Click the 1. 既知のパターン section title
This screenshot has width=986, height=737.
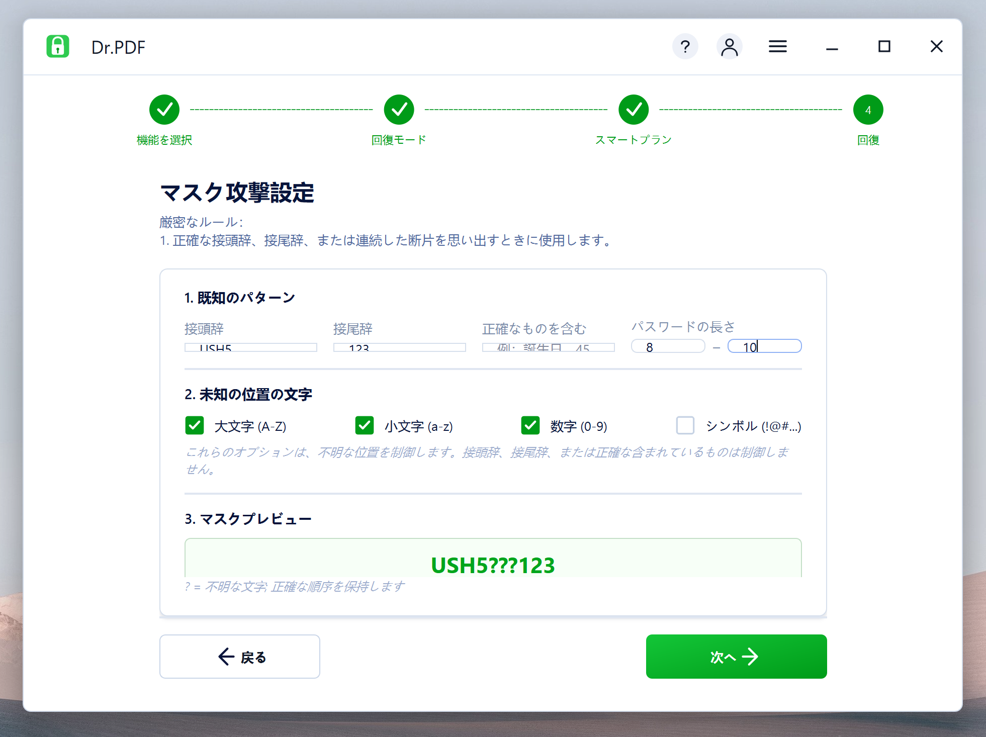click(x=240, y=298)
